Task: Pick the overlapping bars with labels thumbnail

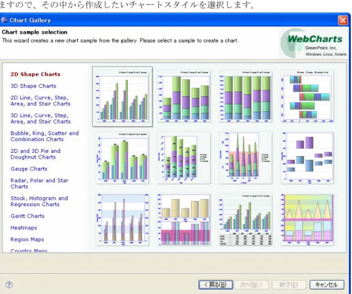Action: point(122,158)
